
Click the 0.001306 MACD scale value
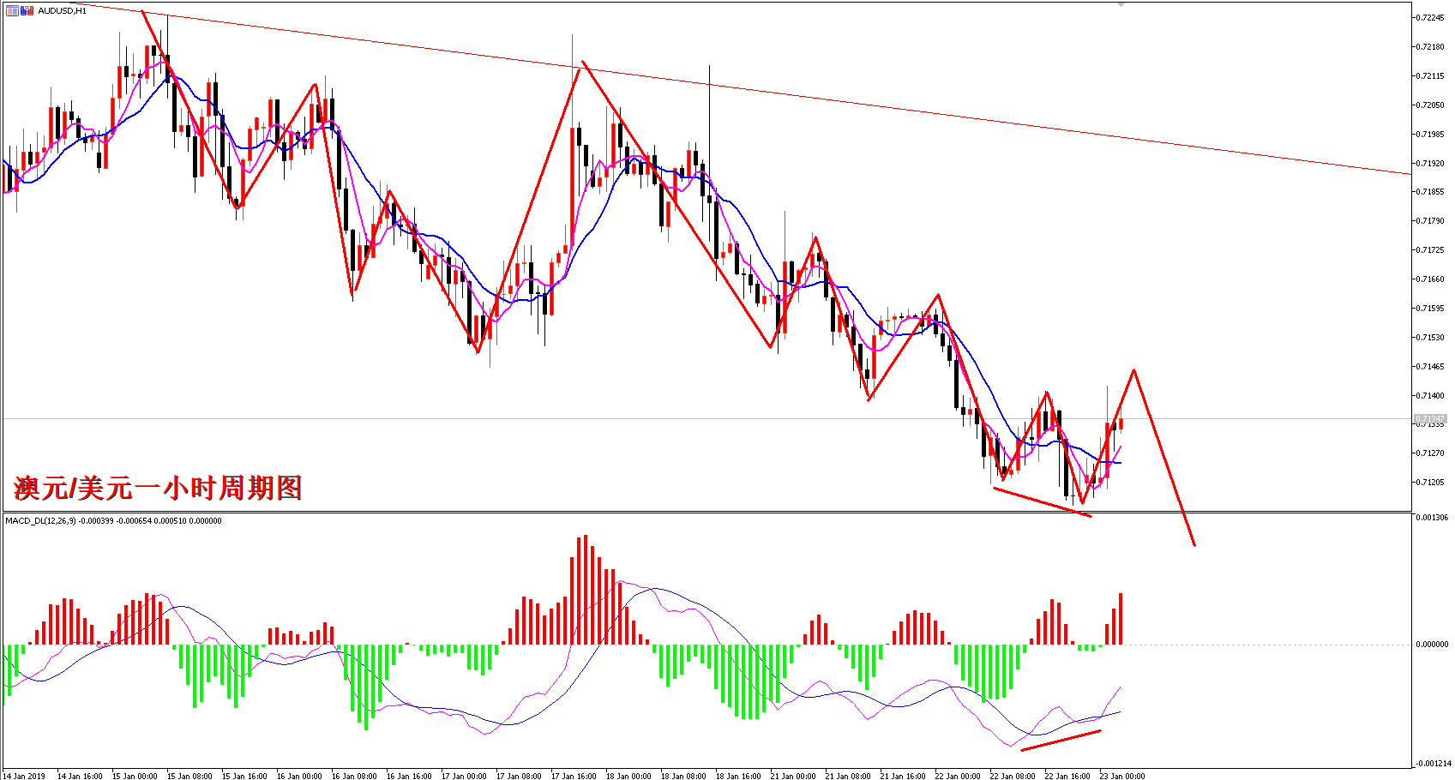pyautogui.click(x=1432, y=518)
